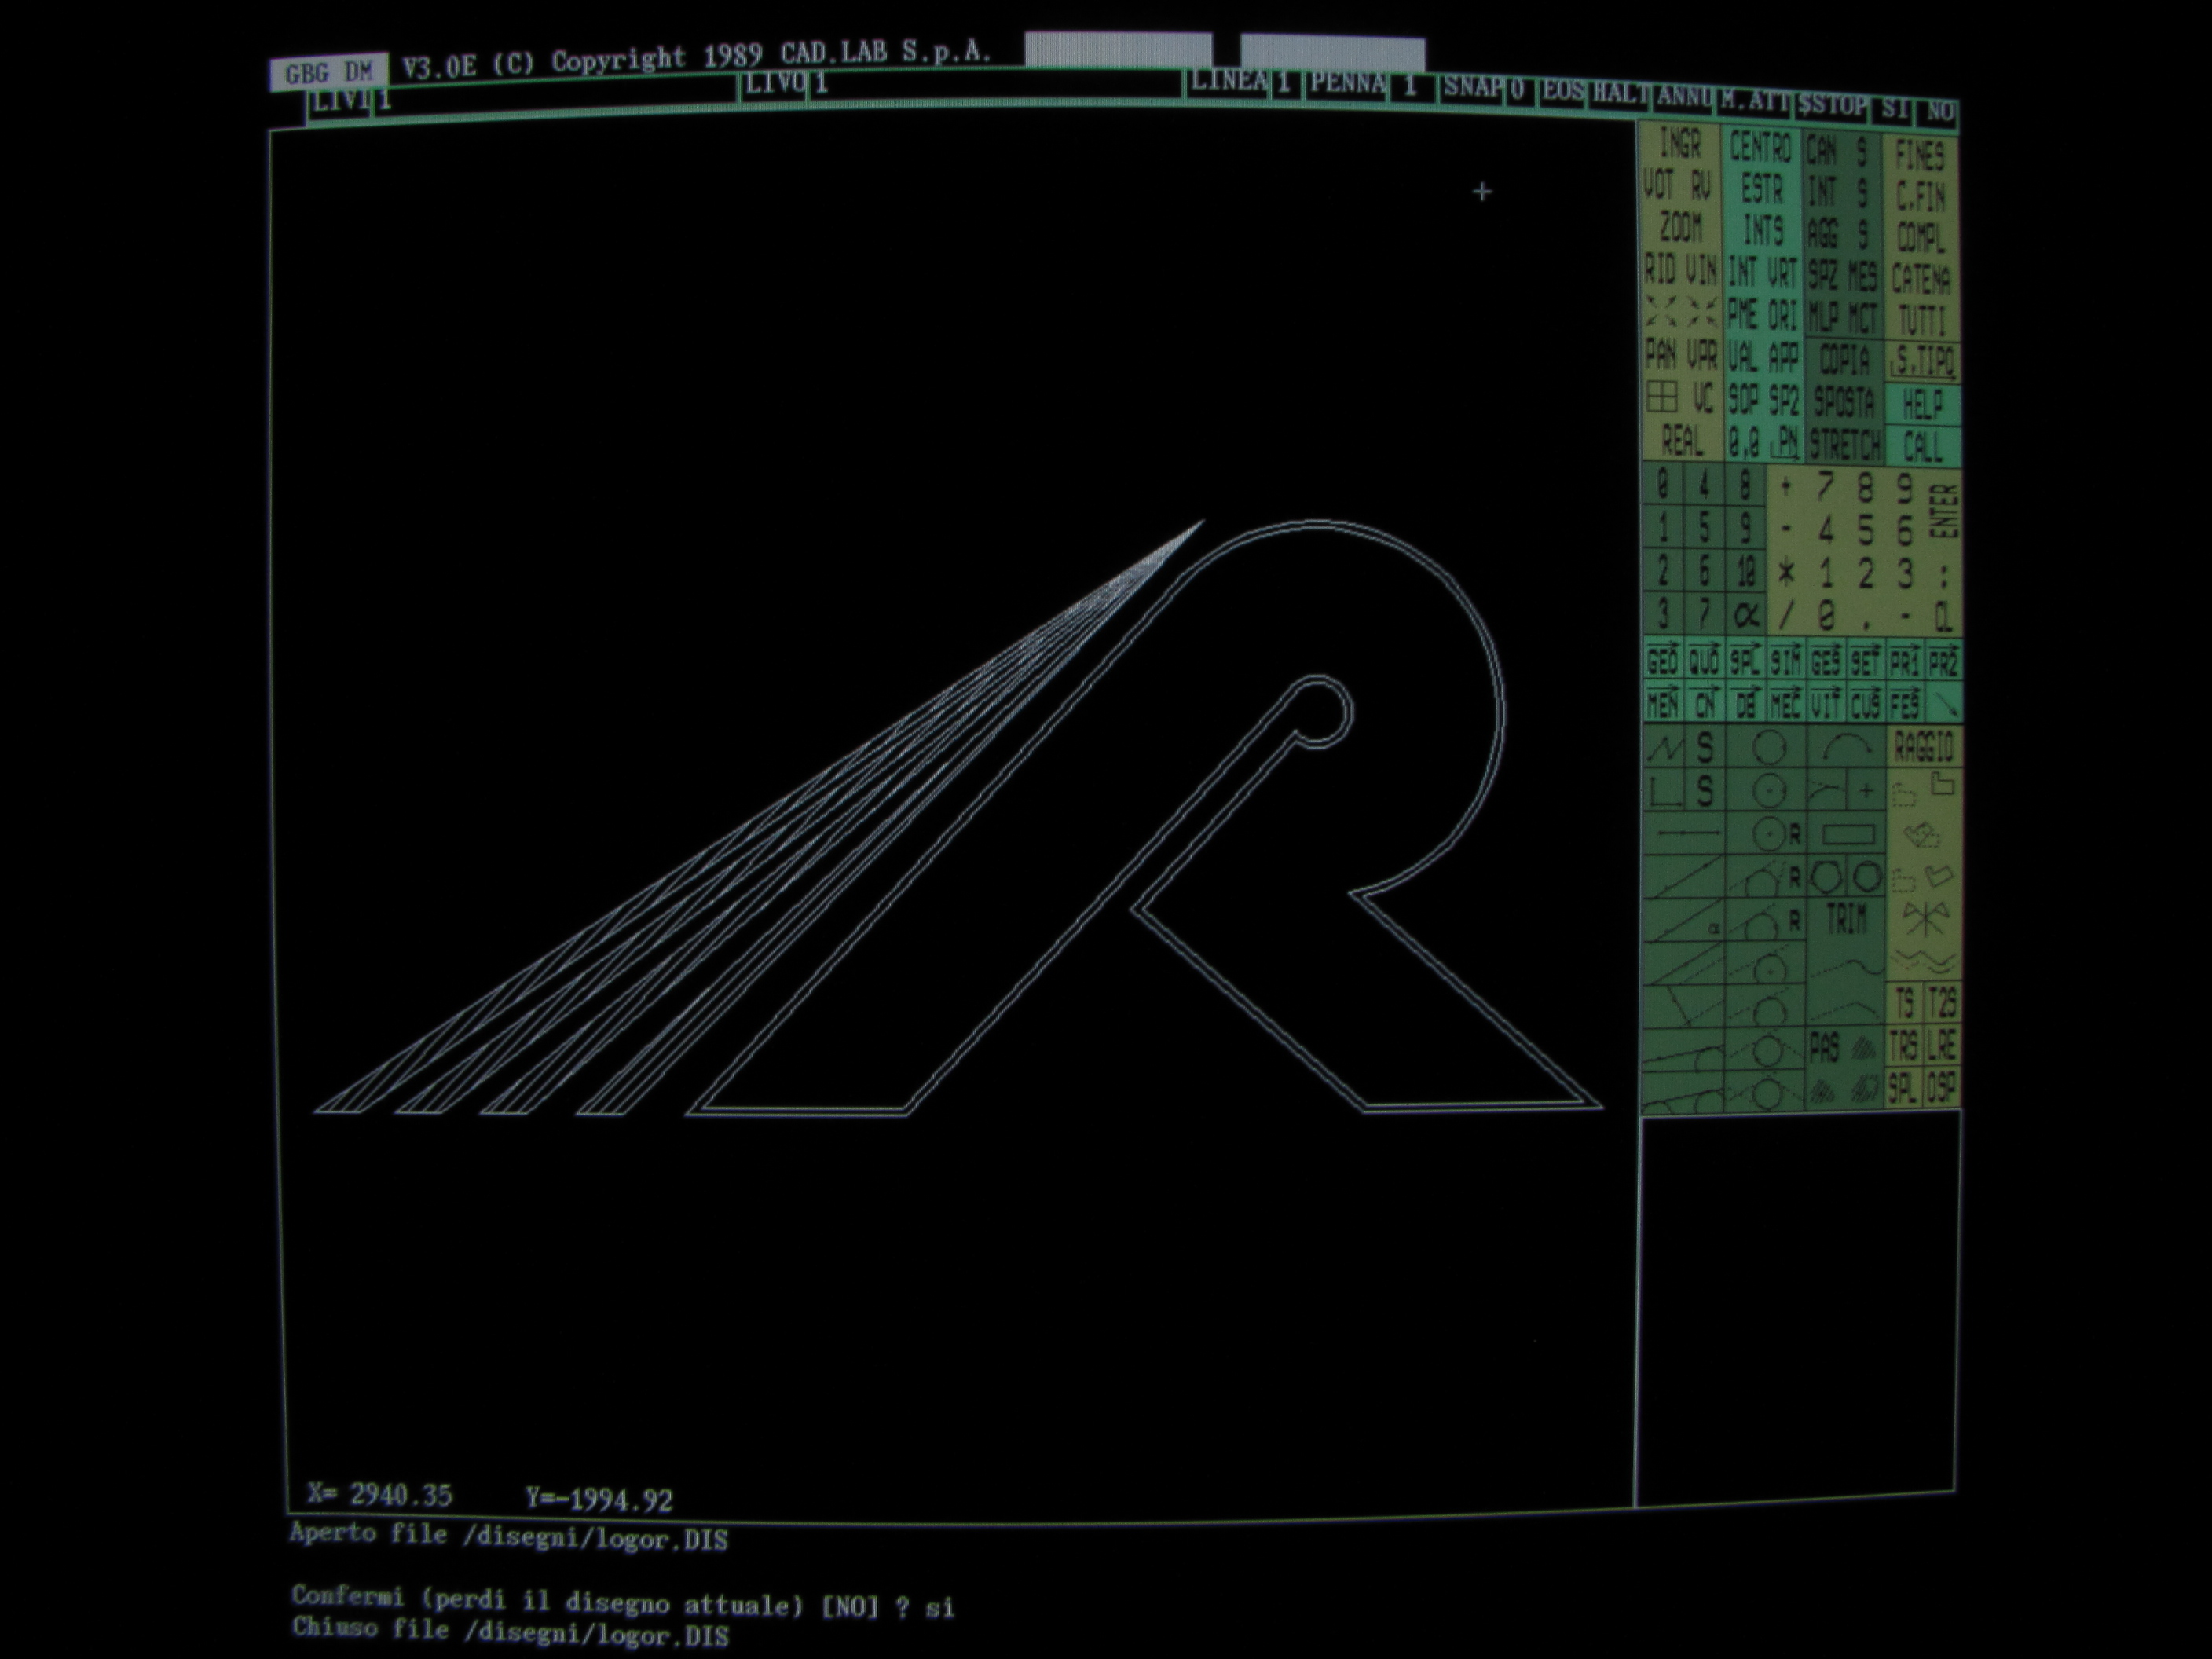This screenshot has height=1659, width=2212.
Task: Open the GES submenu
Action: pos(1827,661)
